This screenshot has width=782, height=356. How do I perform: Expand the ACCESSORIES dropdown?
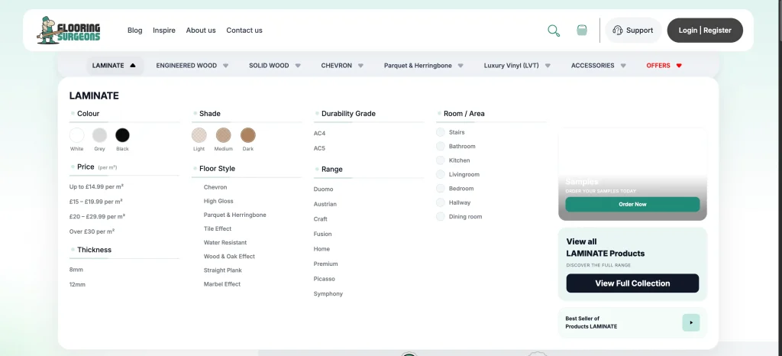tap(623, 65)
